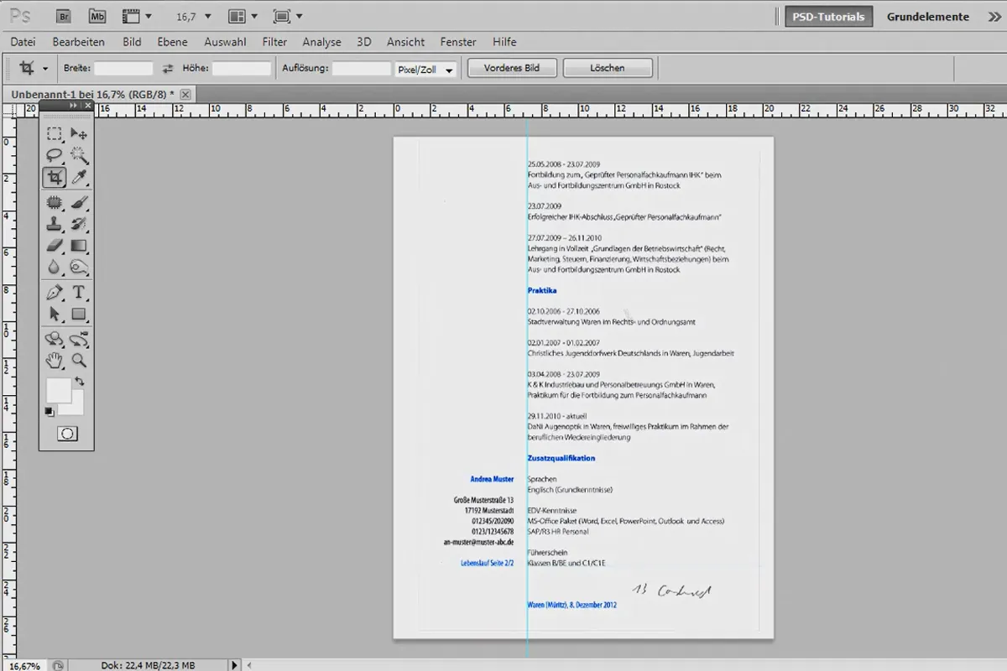This screenshot has height=671, width=1007.
Task: Expand the toolbox to two columns
Action: (74, 107)
